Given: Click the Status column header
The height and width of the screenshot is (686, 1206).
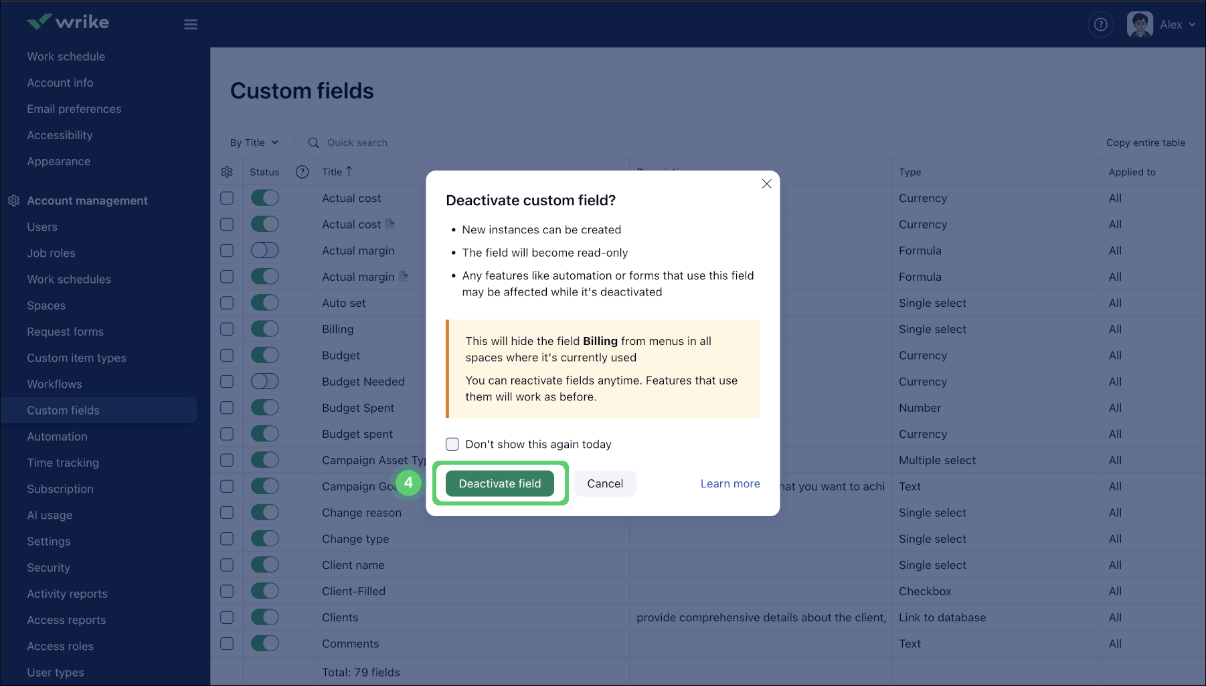Looking at the screenshot, I should [264, 172].
